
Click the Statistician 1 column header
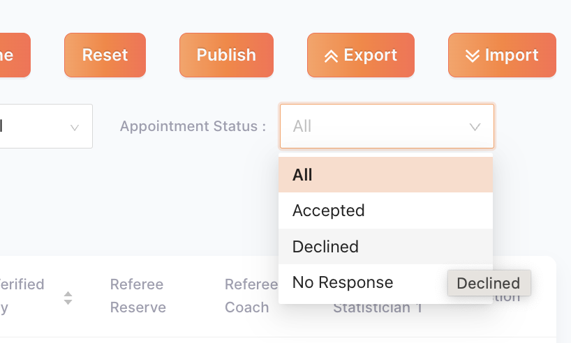pyautogui.click(x=378, y=308)
